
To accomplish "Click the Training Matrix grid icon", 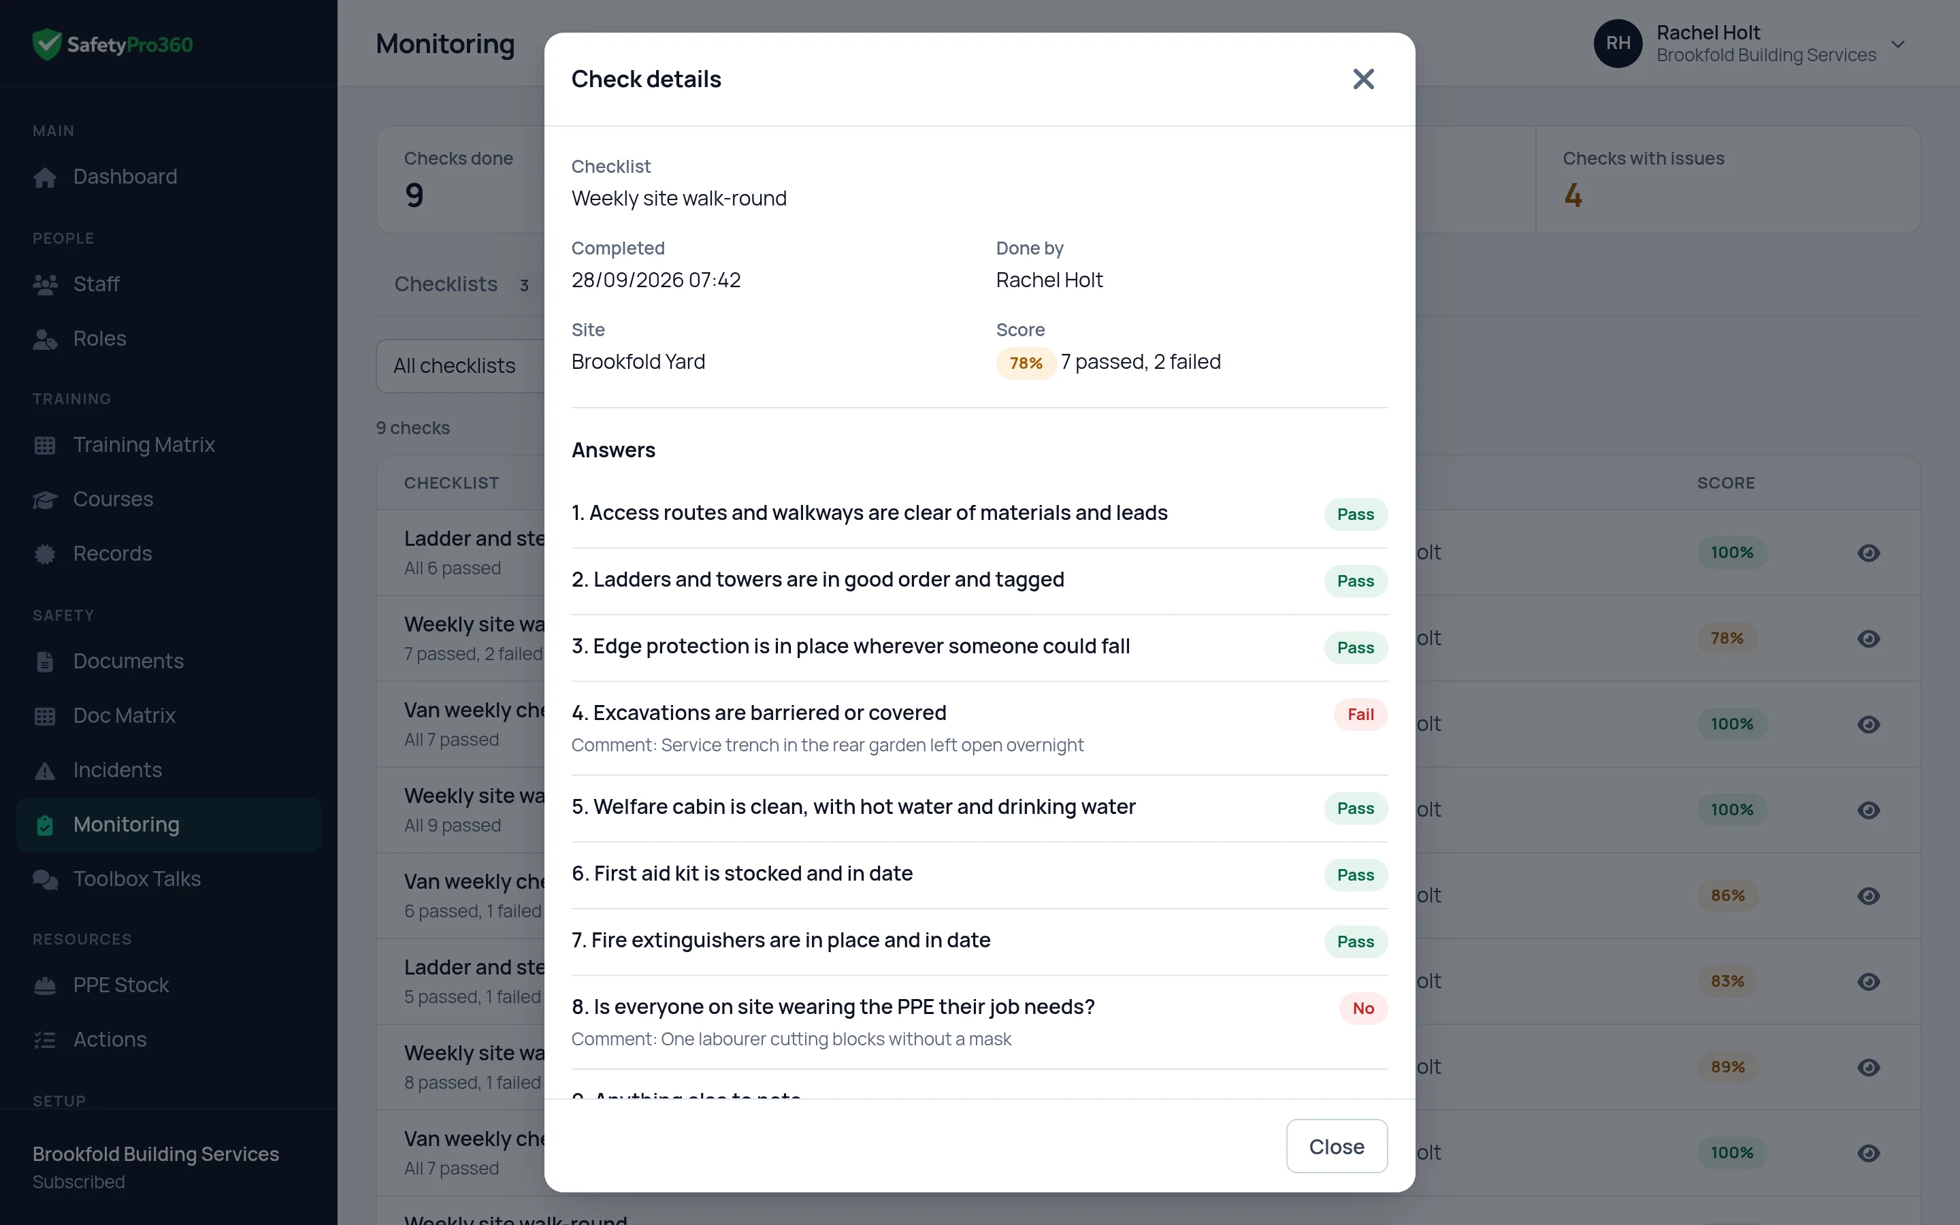I will click(x=44, y=445).
